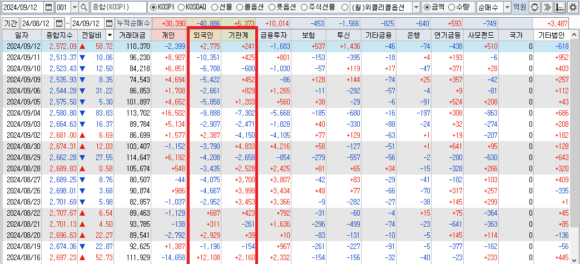Click the 연기금등 column header
Viewport: 580px width, 264px height.
click(447, 36)
